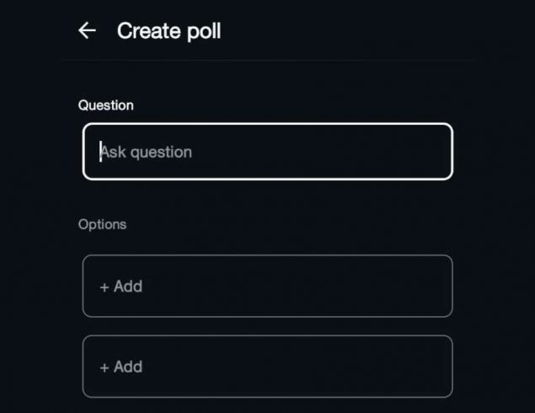The height and width of the screenshot is (413, 535).
Task: Click the word Add in first option
Action: tap(128, 287)
